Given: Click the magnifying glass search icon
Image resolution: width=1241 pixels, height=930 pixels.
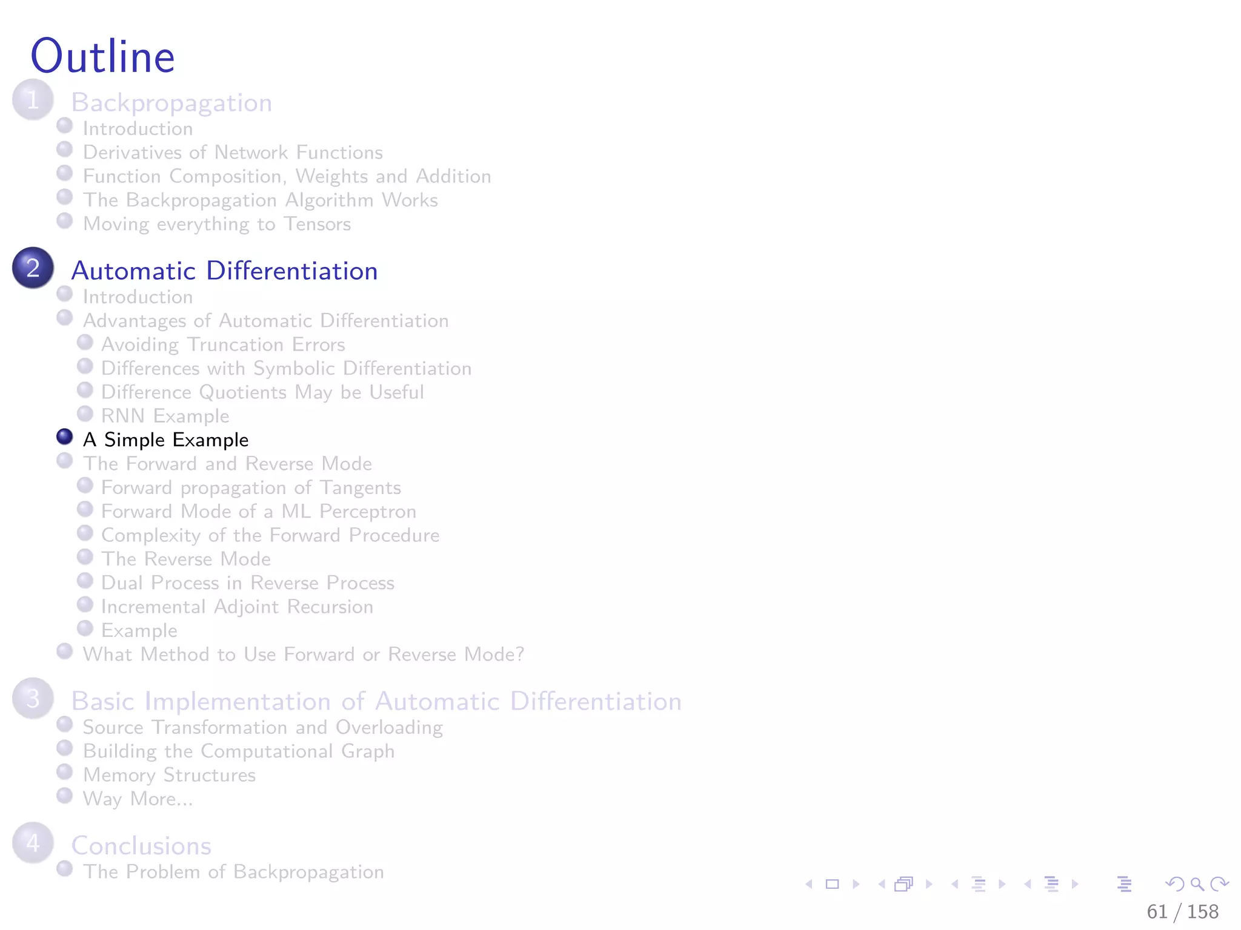Looking at the screenshot, I should pyautogui.click(x=1197, y=884).
